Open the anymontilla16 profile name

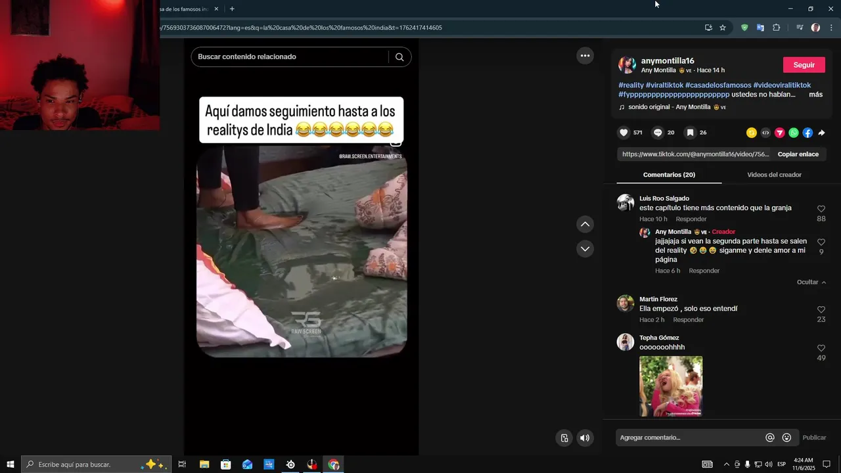point(668,61)
